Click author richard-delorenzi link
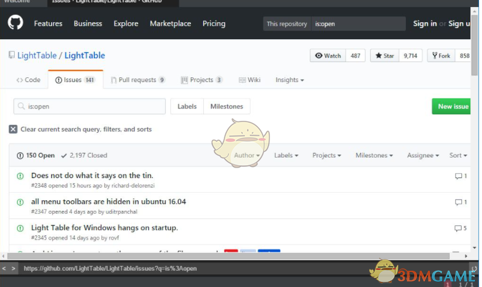 (133, 186)
